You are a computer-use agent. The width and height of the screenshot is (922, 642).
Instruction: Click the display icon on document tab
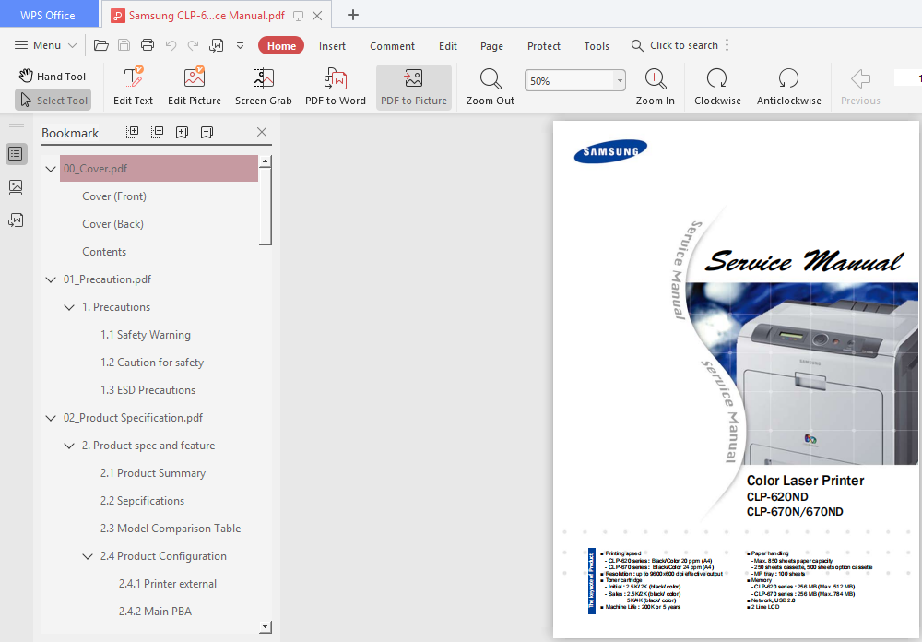pos(299,16)
